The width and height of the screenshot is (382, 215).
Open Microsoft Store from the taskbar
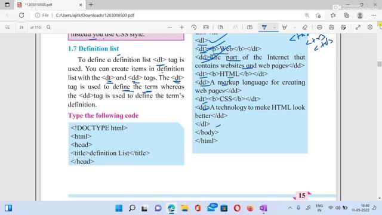click(224, 208)
